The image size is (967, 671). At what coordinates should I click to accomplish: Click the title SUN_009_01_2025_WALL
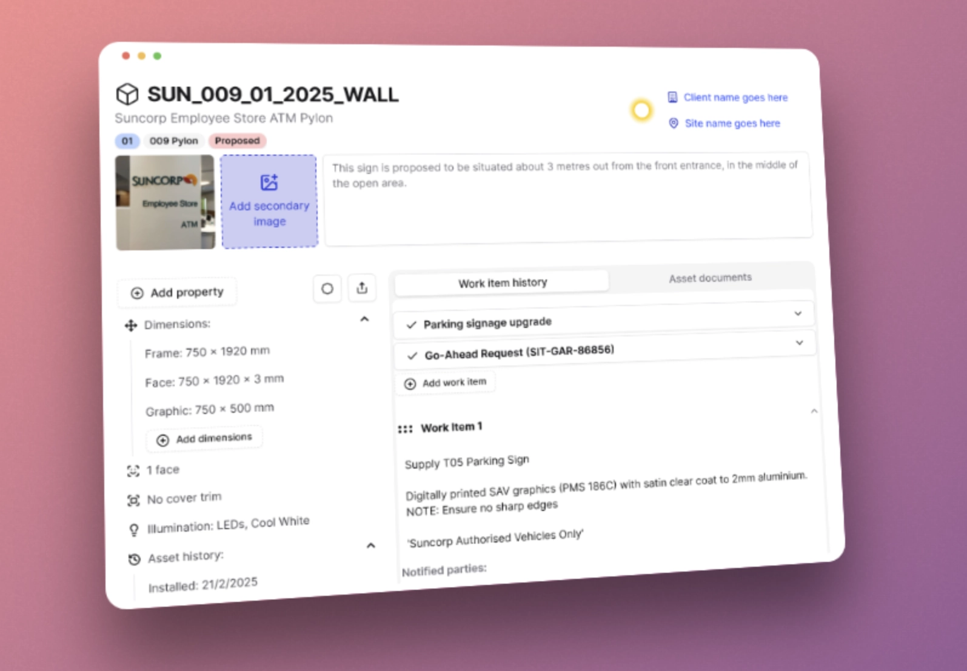273,94
